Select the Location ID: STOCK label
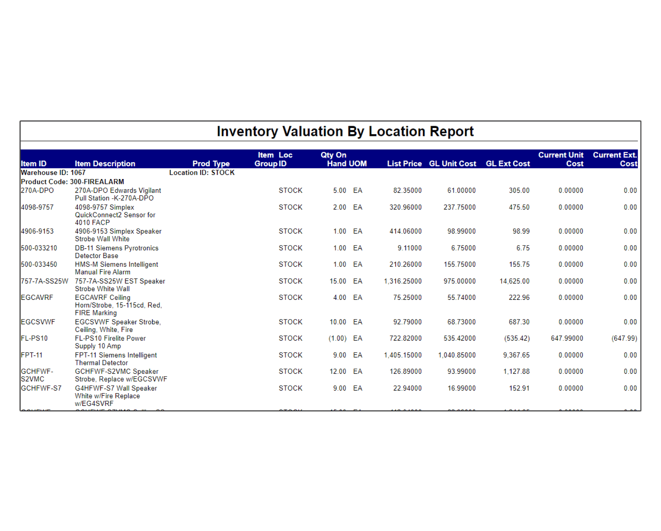 [202, 173]
